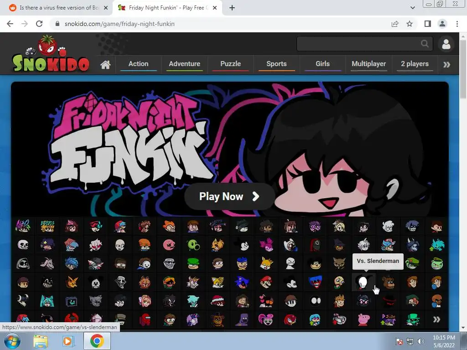Screen dimensions: 467x350
Task: Open the Cuphead mod icon
Action: (339, 319)
